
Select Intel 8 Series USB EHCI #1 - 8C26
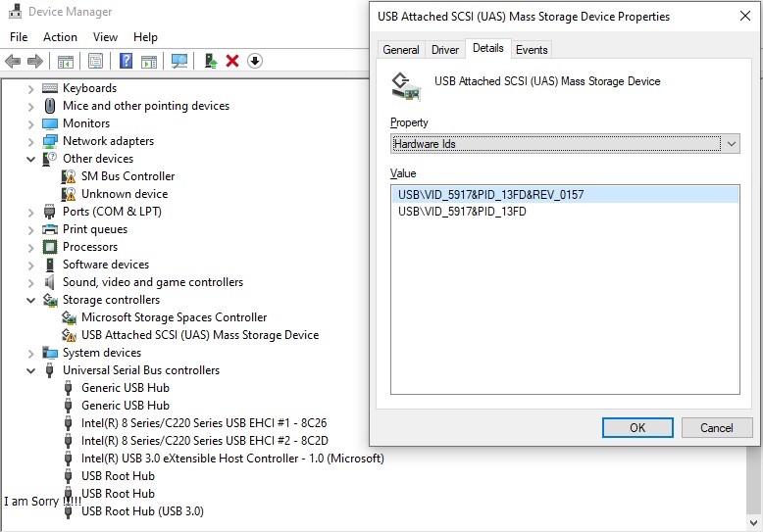[x=204, y=423]
